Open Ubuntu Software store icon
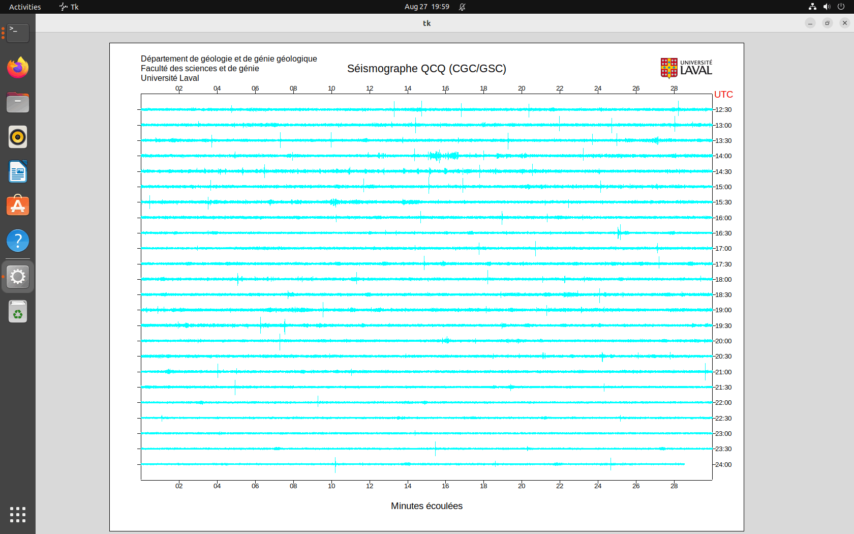854x534 pixels. [18, 206]
